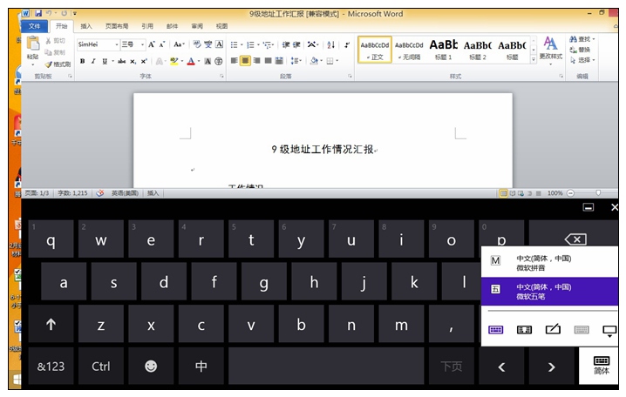The height and width of the screenshot is (397, 626).
Task: Toggle italic formatting
Action: point(93,61)
